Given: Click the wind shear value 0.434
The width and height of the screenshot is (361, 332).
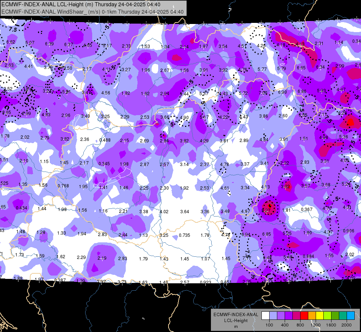Looking at the screenshot, I should click(x=21, y=208).
